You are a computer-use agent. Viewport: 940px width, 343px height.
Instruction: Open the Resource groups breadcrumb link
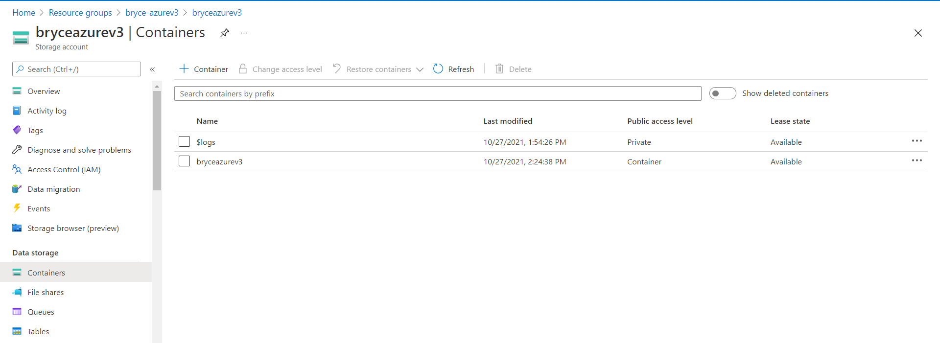point(80,13)
